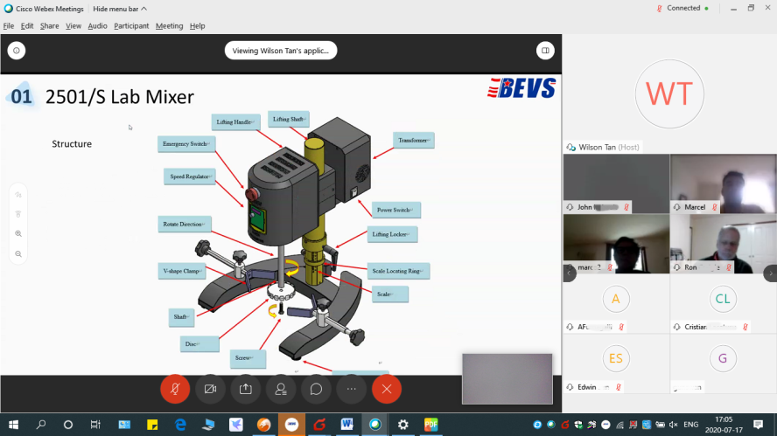Viewport: 777px width, 436px height.
Task: Click taskbar search magnifier
Action: [41, 425]
